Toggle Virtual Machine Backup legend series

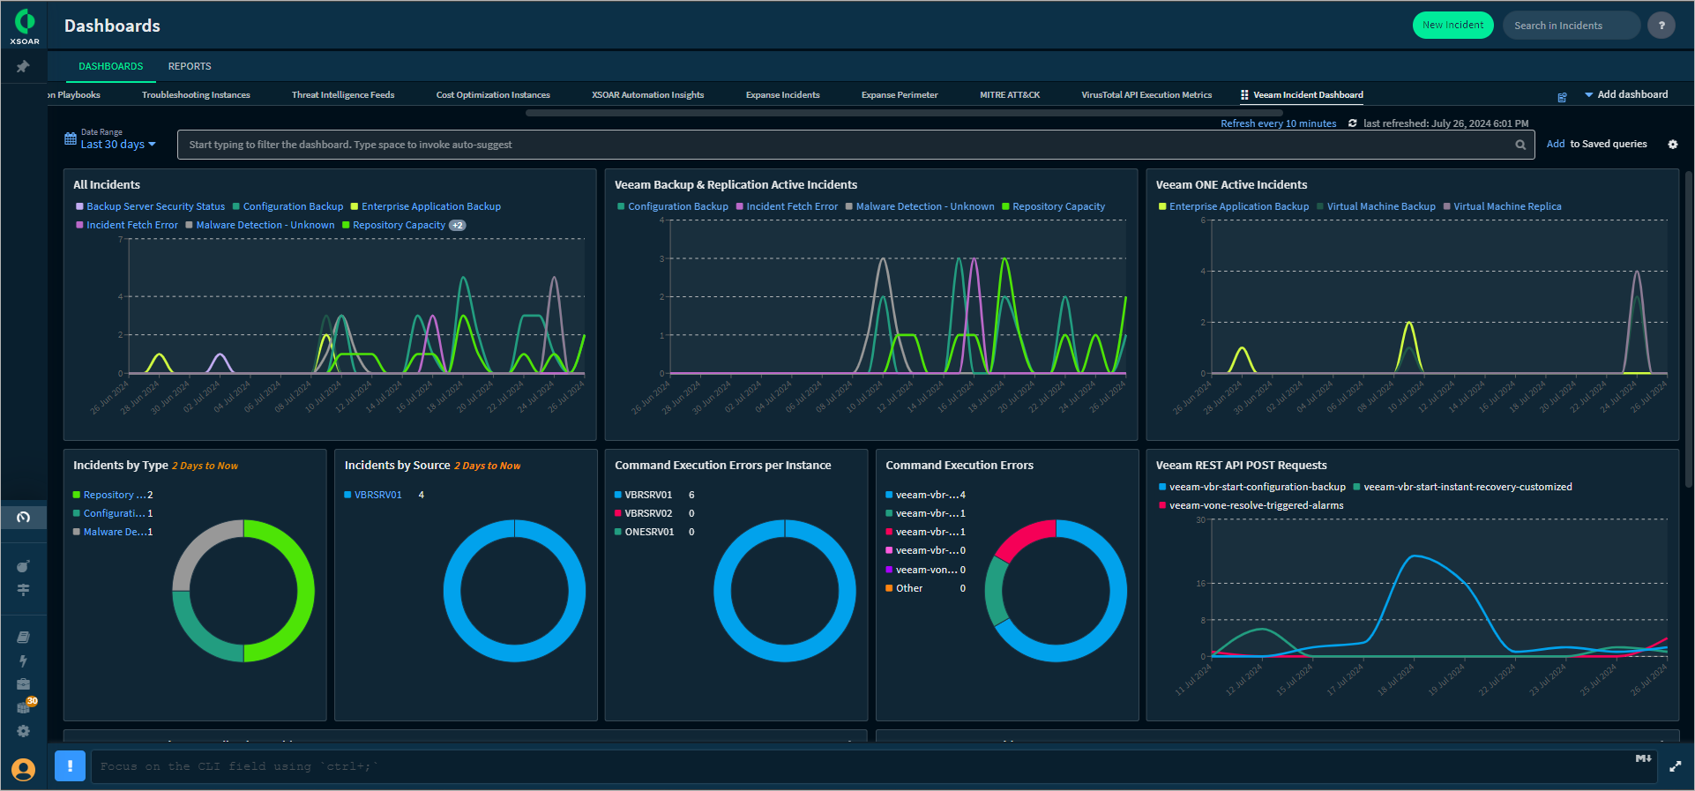(x=1376, y=206)
